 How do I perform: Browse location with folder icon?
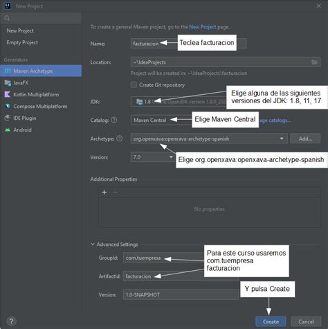[314, 62]
